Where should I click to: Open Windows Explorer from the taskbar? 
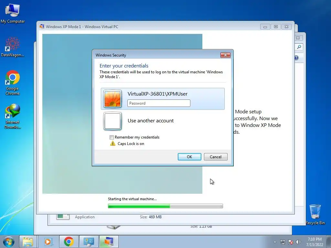click(28, 242)
